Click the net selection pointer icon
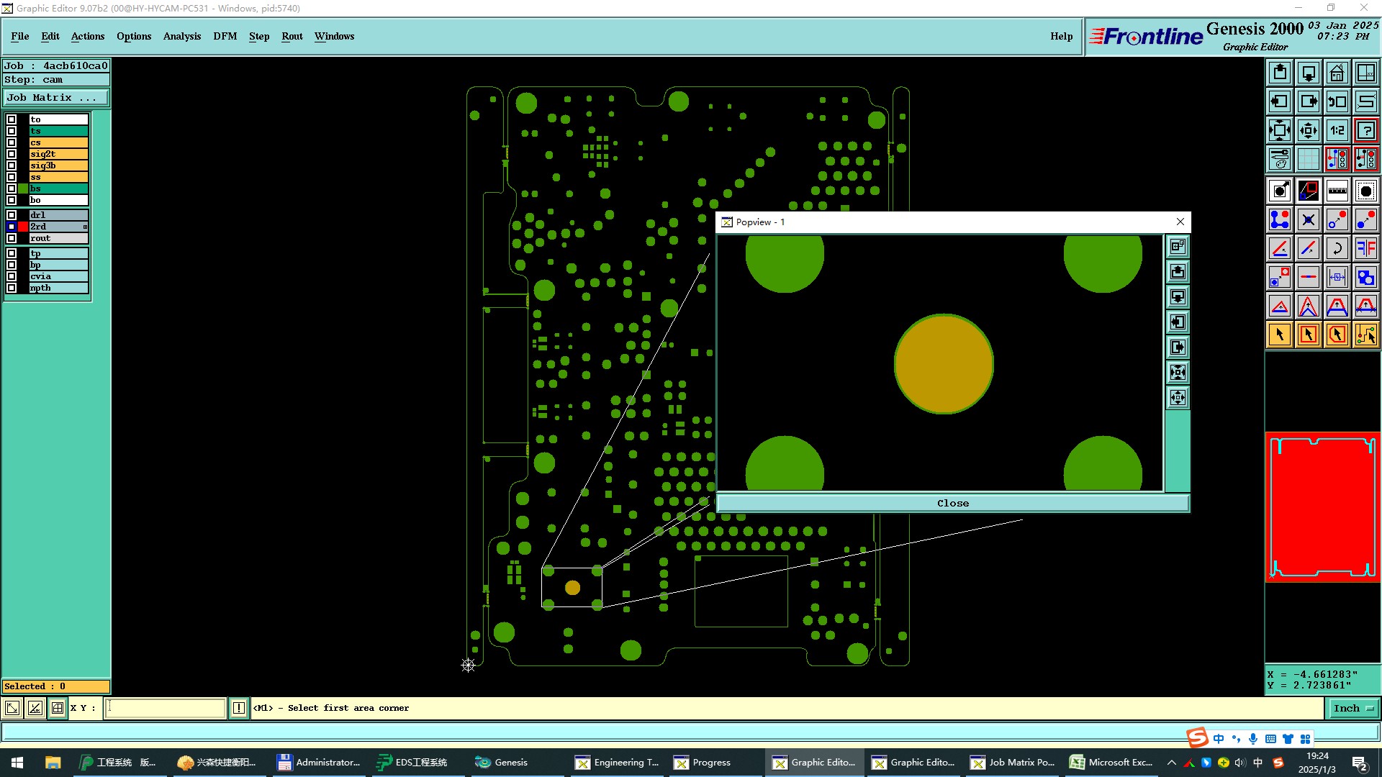Viewport: 1382px width, 777px height. click(x=1365, y=335)
